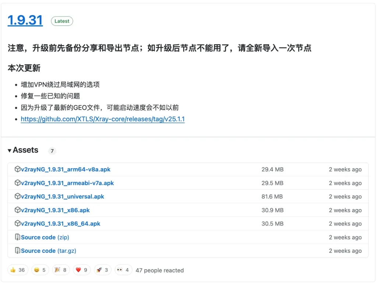Click the '修复一些已知的问题' bullet
Viewport: 377px width, 284px height.
click(x=50, y=96)
